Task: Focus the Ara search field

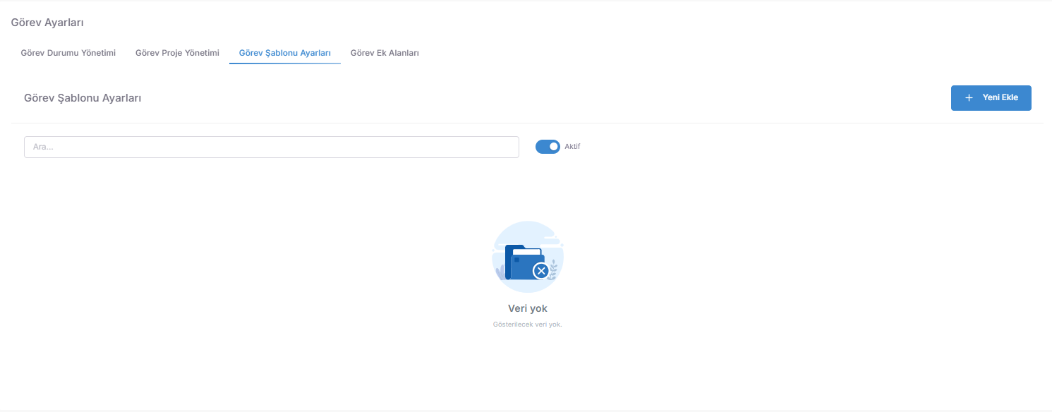Action: (x=272, y=147)
